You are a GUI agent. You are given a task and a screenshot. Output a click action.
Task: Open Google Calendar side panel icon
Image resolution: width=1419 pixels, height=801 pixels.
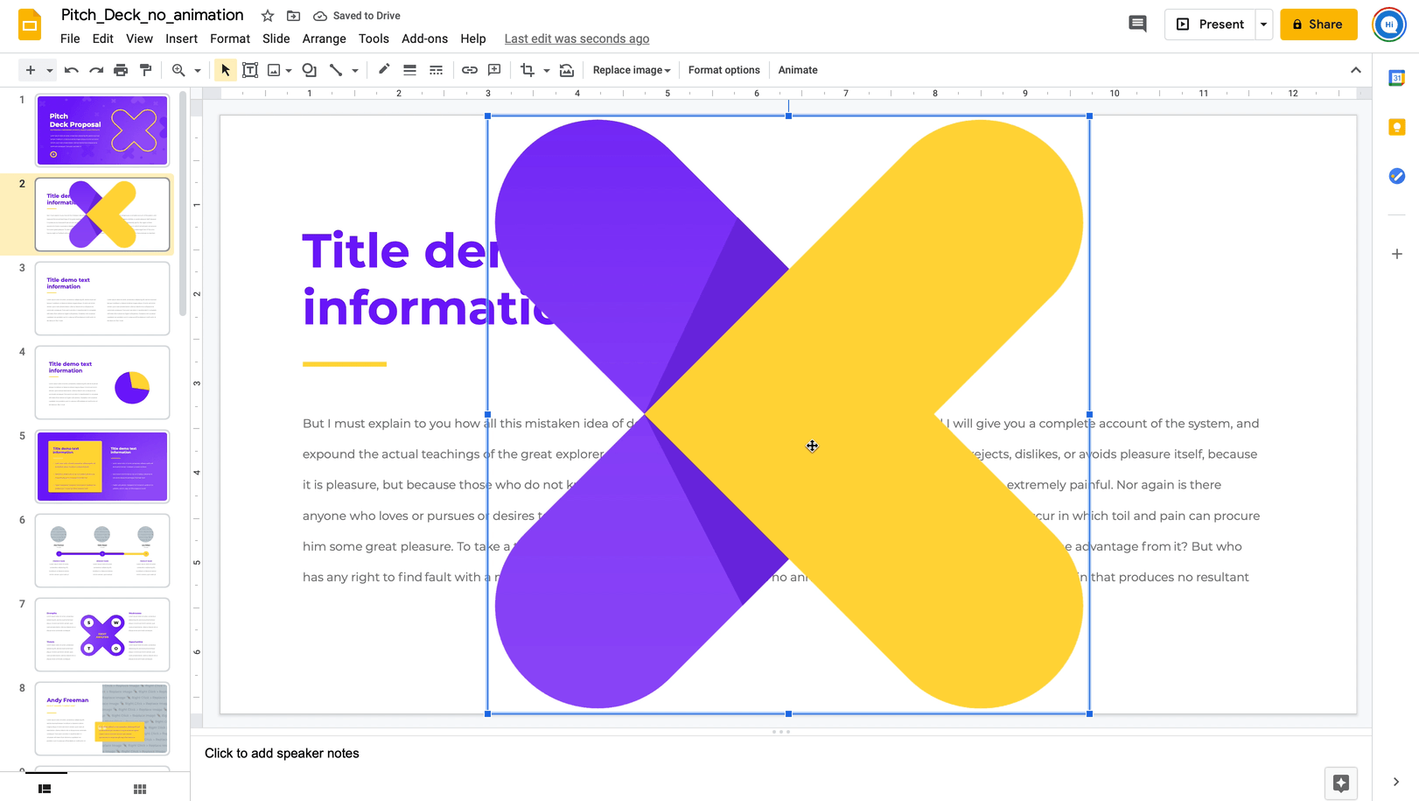[x=1397, y=78]
